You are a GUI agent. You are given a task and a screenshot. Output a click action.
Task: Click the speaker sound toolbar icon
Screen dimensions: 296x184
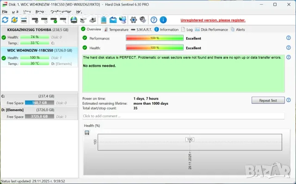pos(143,20)
